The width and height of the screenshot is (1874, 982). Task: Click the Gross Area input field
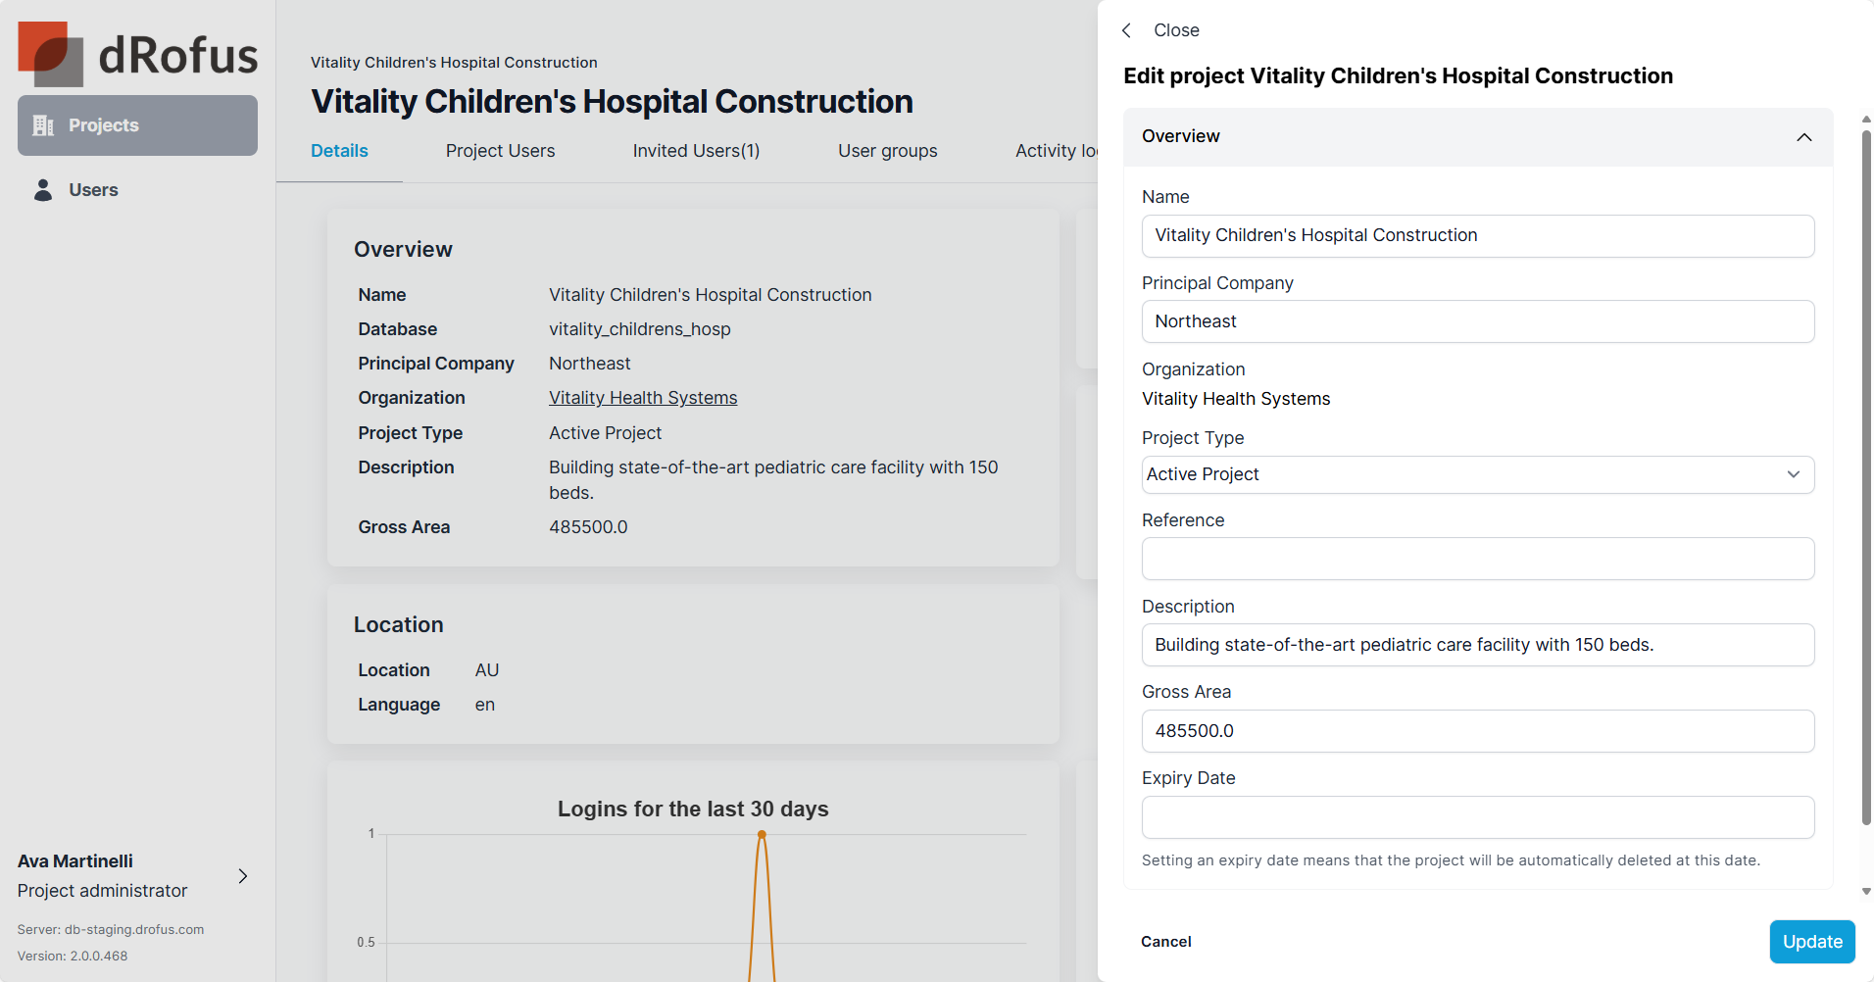[x=1477, y=731]
